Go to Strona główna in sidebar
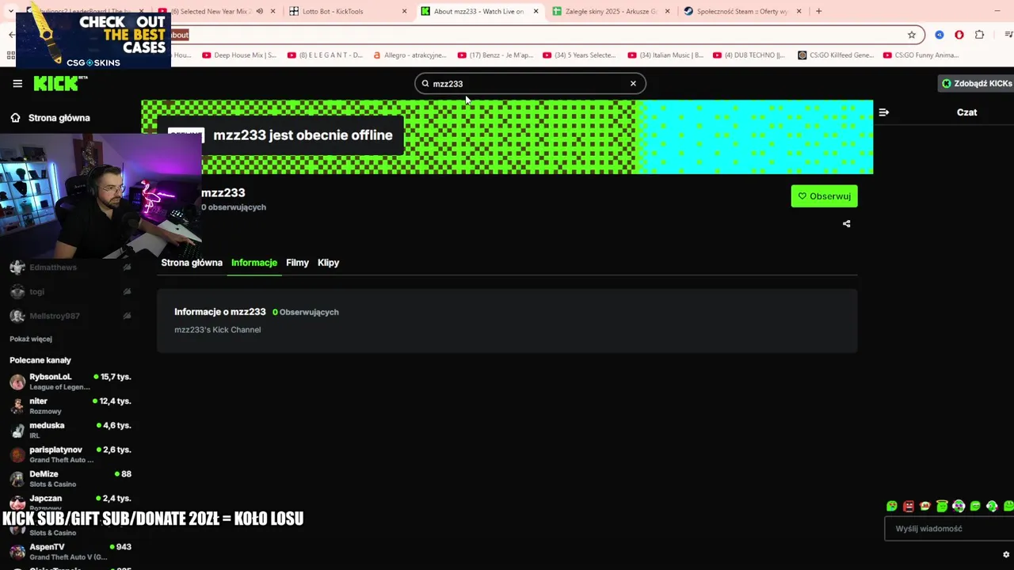 click(x=50, y=118)
